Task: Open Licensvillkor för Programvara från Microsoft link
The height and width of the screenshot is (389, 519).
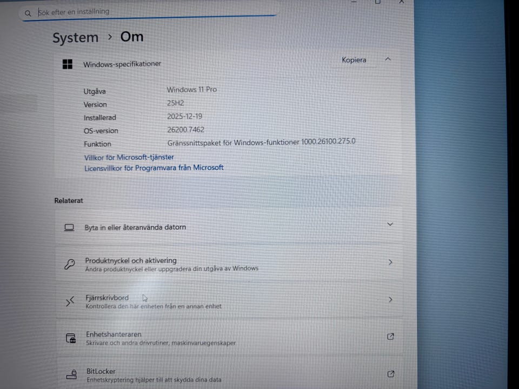Action: 154,168
